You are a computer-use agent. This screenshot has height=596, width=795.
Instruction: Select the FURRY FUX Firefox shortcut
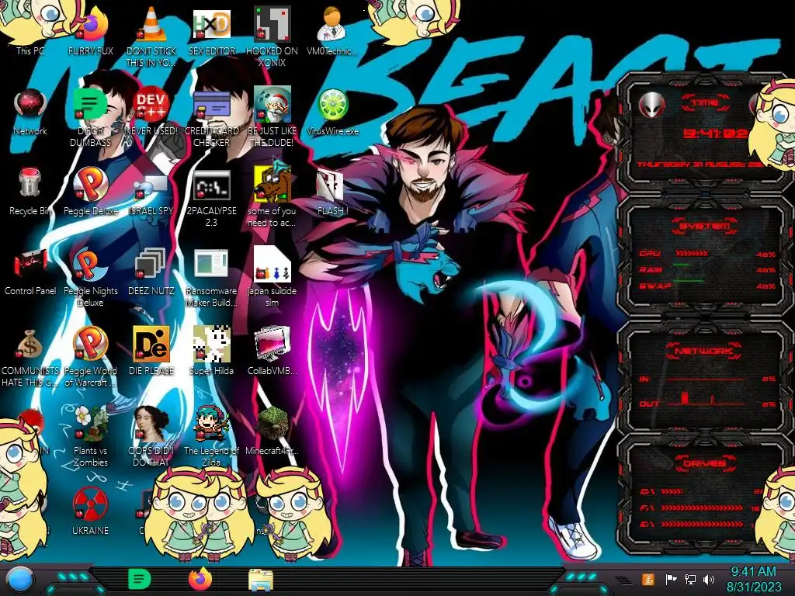[x=91, y=30]
